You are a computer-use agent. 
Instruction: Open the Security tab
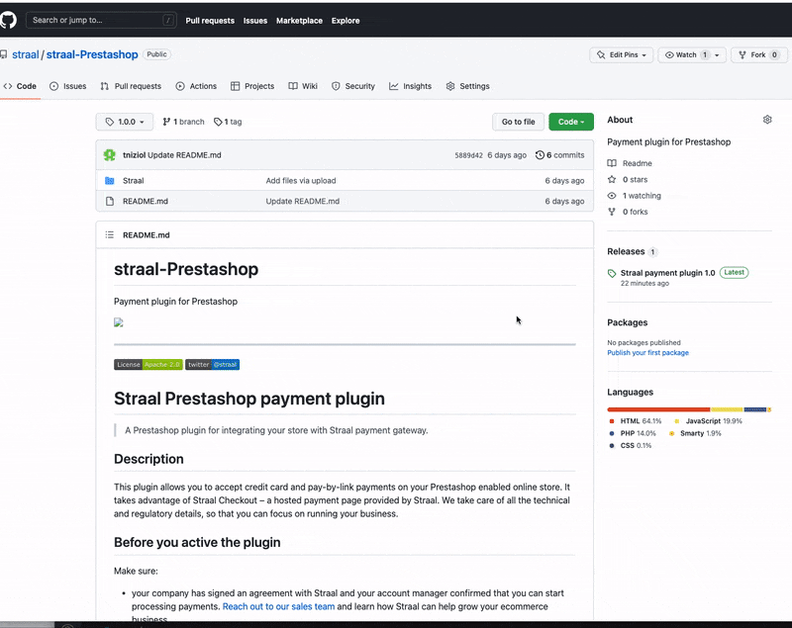(353, 86)
